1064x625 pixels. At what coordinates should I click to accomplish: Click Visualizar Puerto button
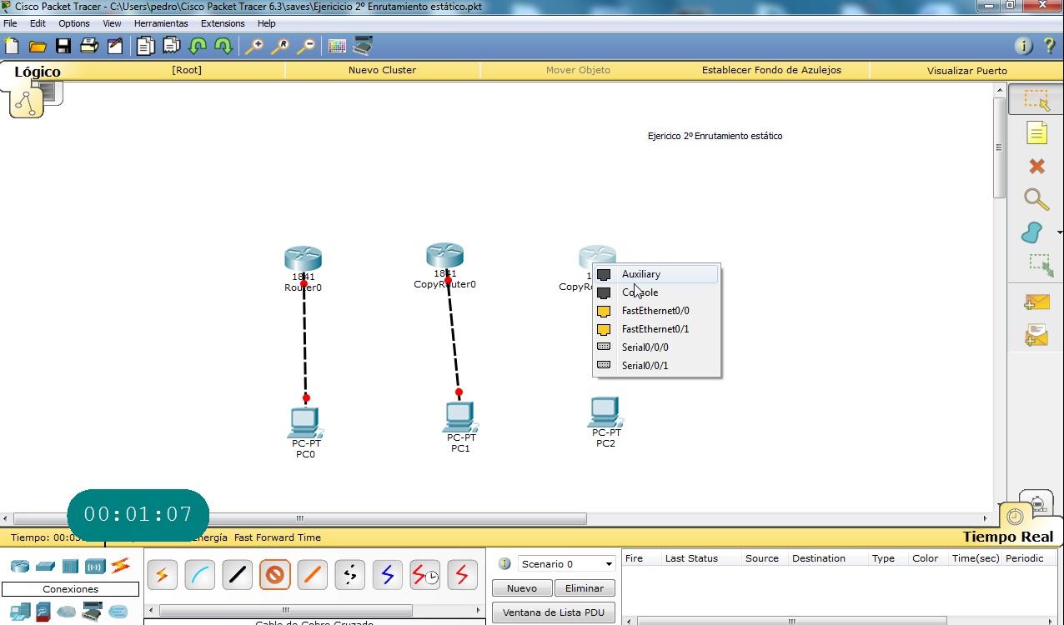pos(966,71)
